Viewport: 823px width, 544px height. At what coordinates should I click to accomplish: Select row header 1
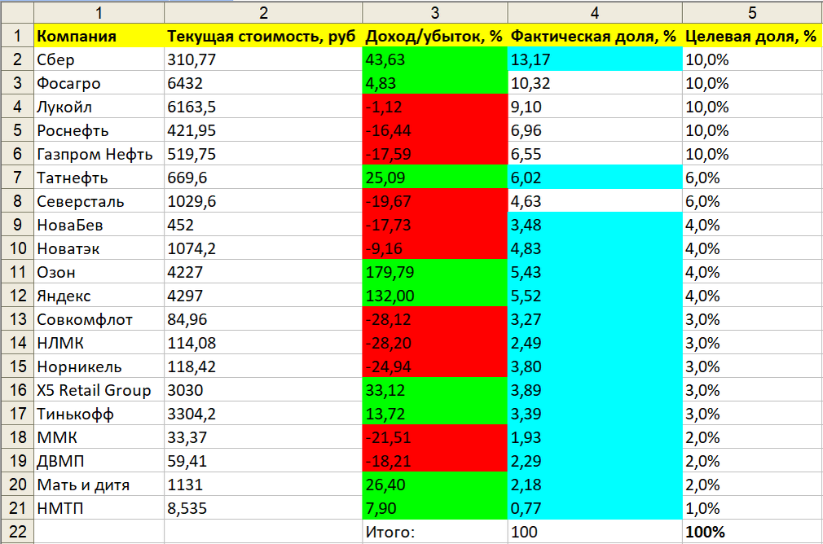(17, 36)
